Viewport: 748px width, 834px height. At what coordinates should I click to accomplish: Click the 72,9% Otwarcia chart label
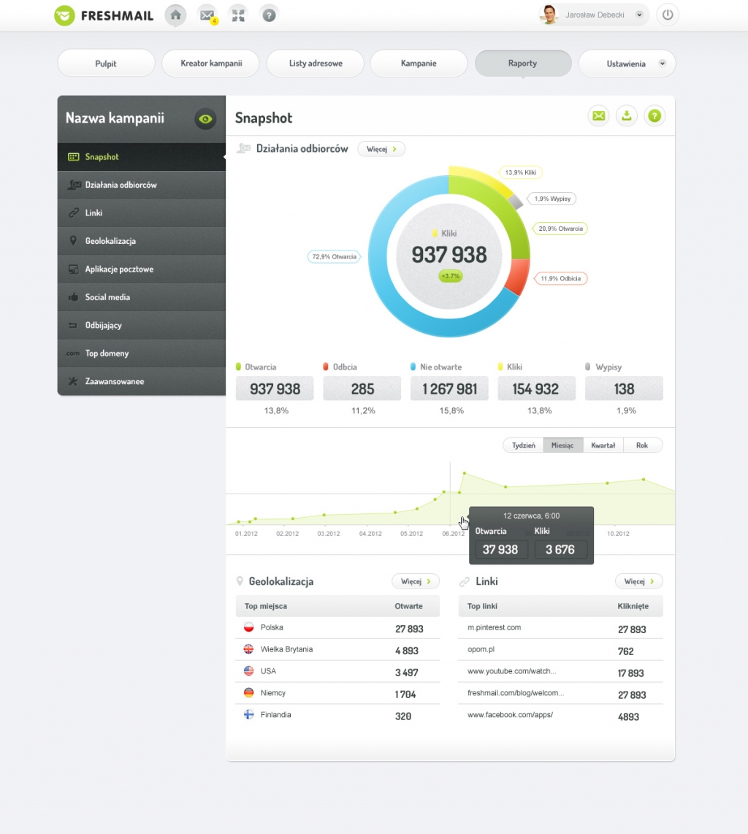click(x=334, y=256)
